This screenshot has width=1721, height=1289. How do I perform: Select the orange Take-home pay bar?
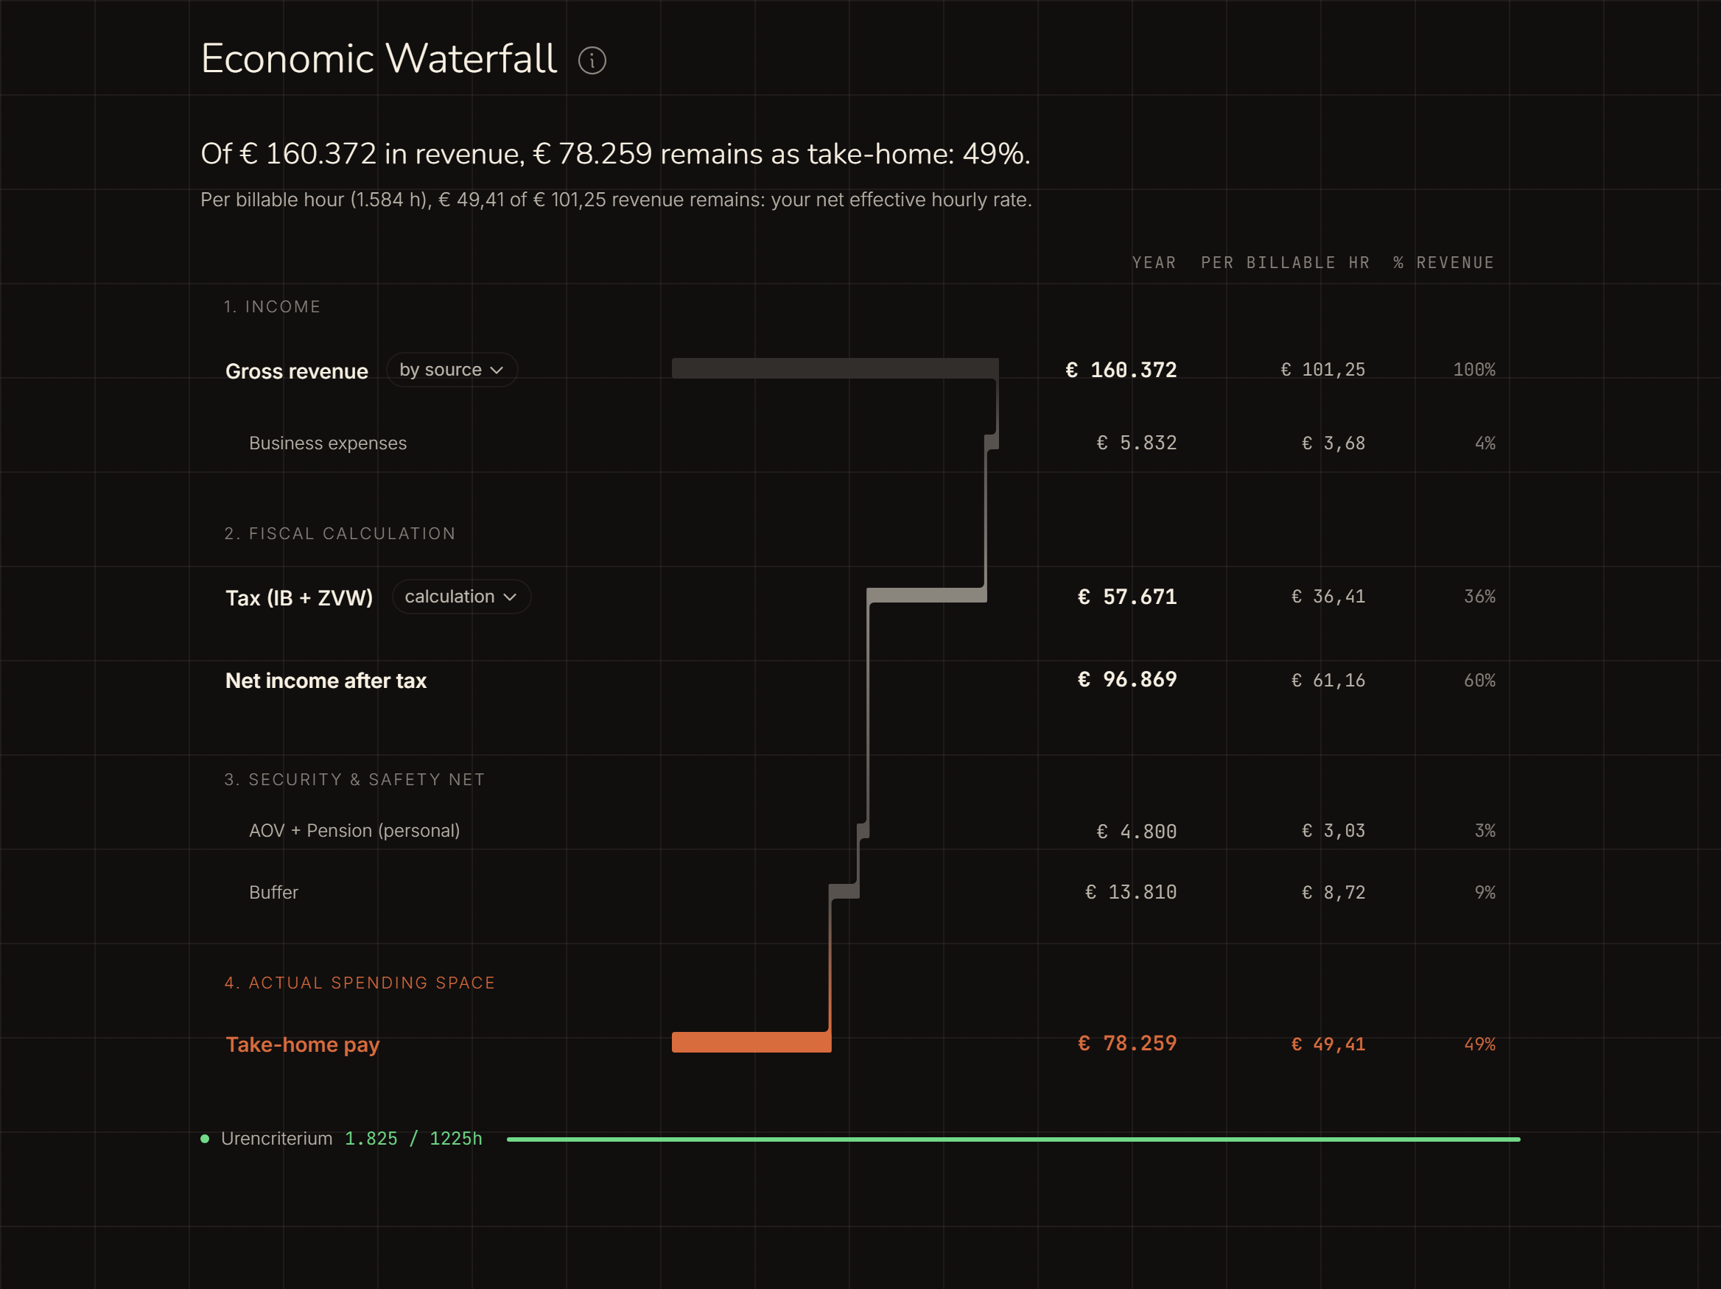point(751,1042)
